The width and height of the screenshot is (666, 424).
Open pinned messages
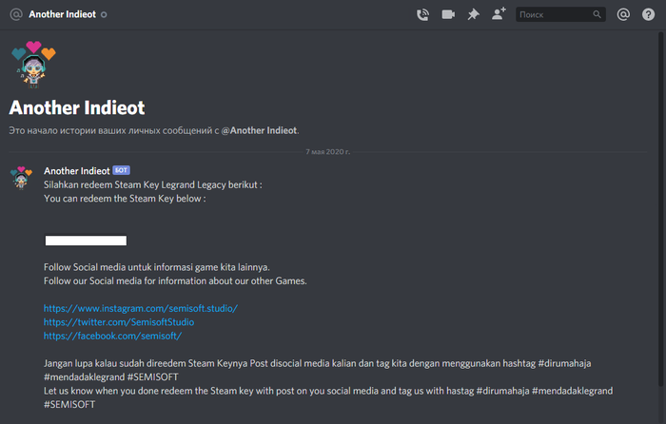(x=473, y=14)
